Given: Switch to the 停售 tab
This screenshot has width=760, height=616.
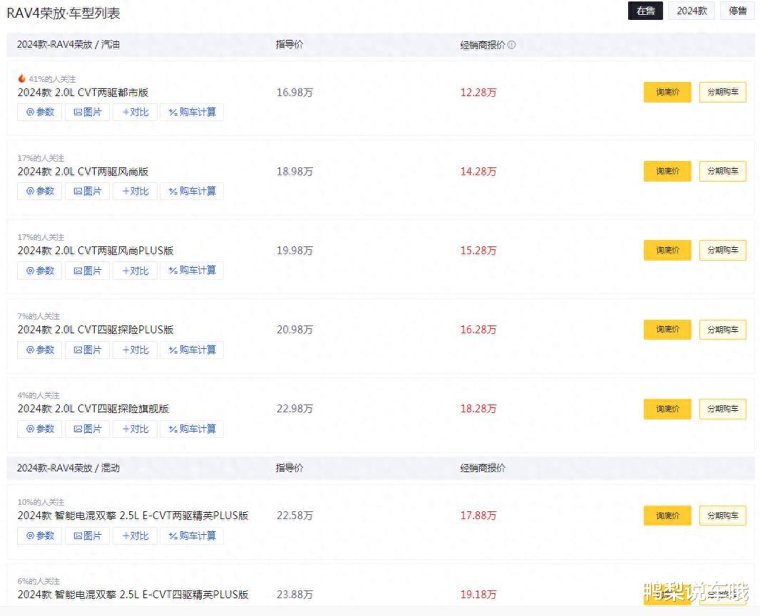Looking at the screenshot, I should point(738,11).
